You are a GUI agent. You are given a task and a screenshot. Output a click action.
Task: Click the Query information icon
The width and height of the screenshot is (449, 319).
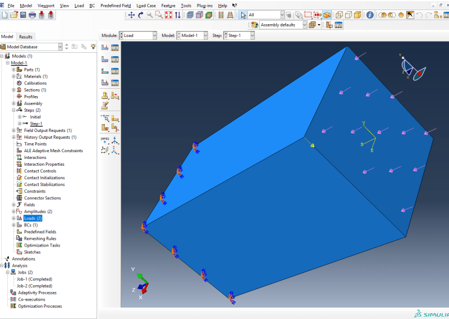[370, 15]
